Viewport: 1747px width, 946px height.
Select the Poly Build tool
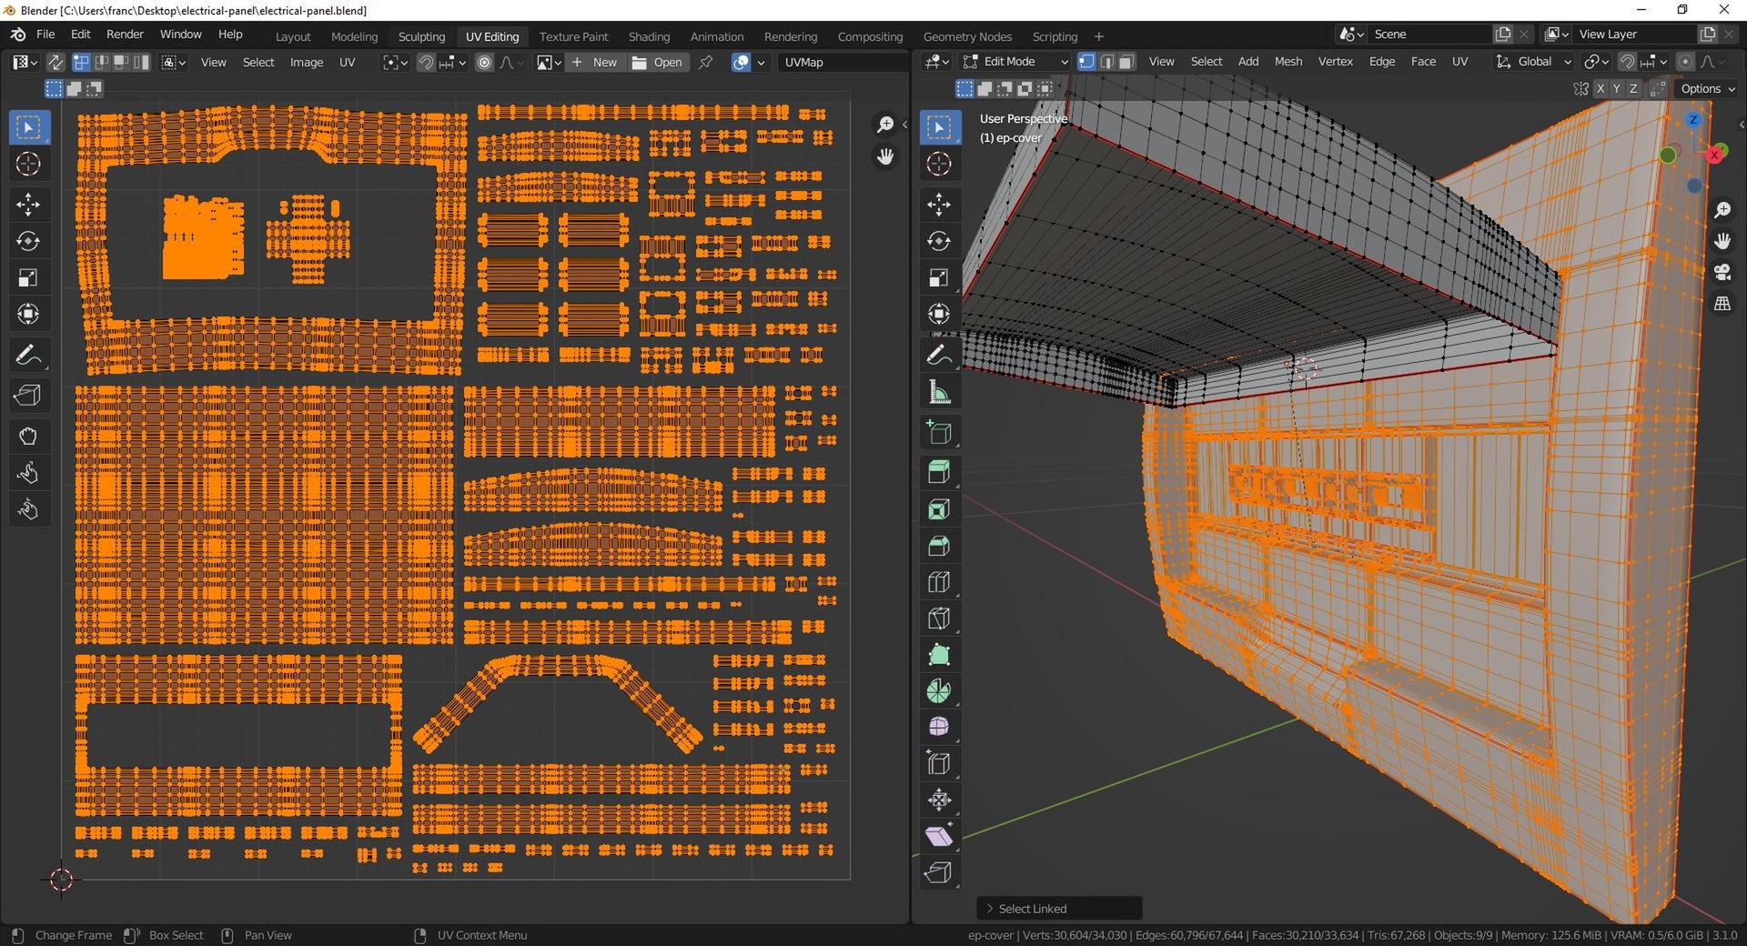click(939, 655)
